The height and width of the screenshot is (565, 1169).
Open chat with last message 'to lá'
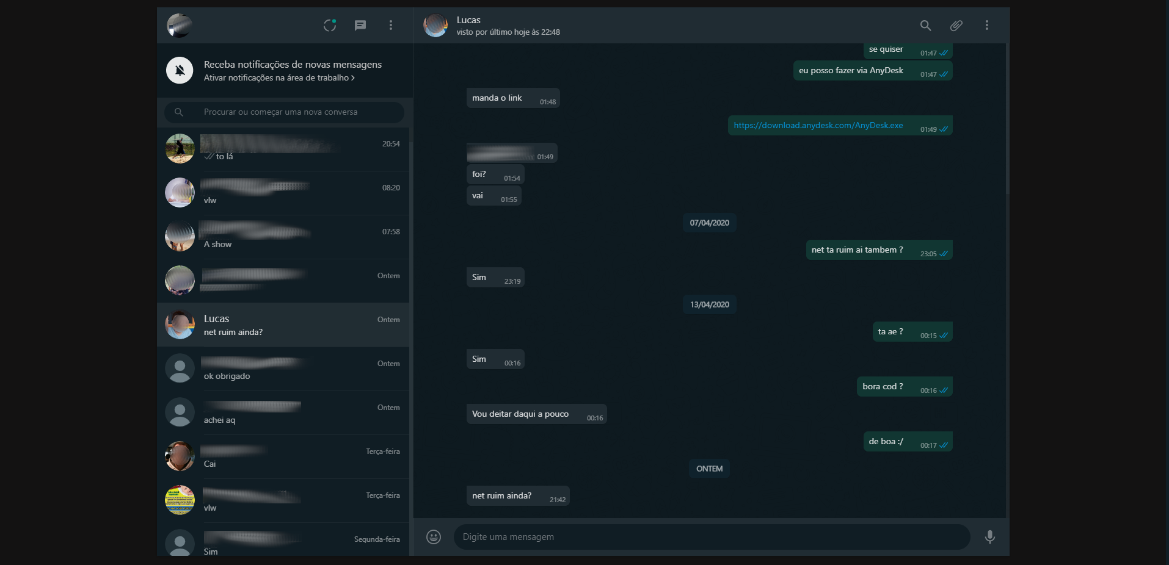(283, 149)
